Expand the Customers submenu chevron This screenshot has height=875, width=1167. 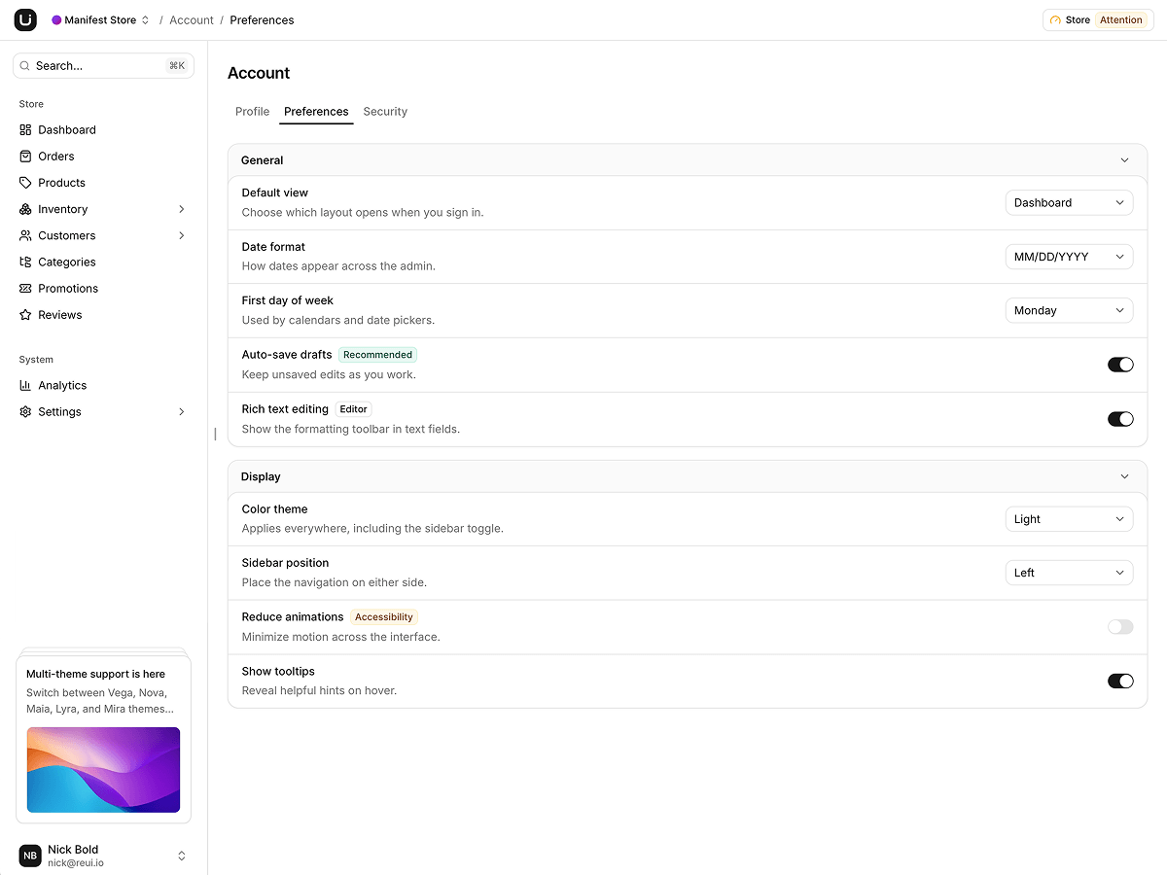tap(182, 235)
